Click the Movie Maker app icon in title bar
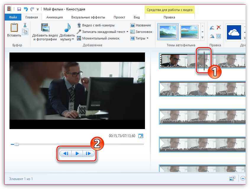Image resolution: width=250 pixels, height=189 pixels. pos(9,9)
